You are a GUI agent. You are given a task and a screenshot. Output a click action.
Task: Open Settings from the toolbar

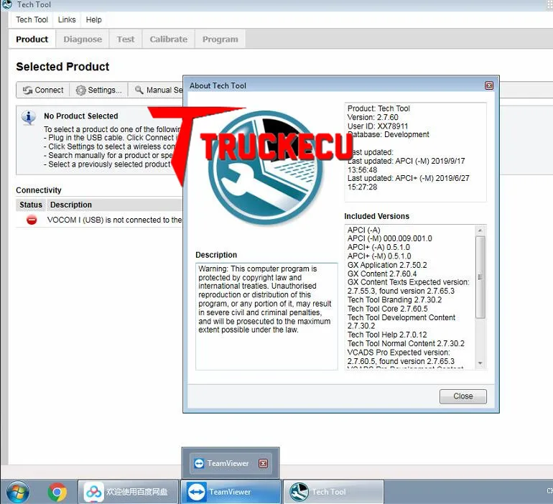99,90
